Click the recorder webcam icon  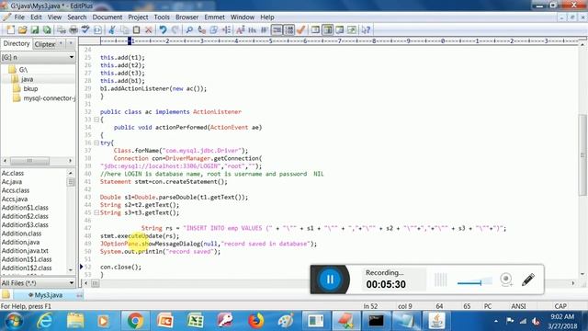click(506, 280)
